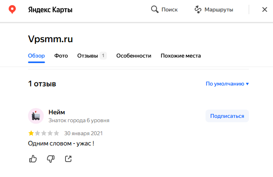
Task: Click the gold star in the rating
Action: click(x=31, y=133)
